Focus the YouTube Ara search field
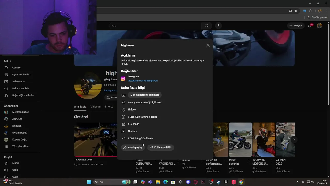The height and width of the screenshot is (186, 330). [155, 26]
